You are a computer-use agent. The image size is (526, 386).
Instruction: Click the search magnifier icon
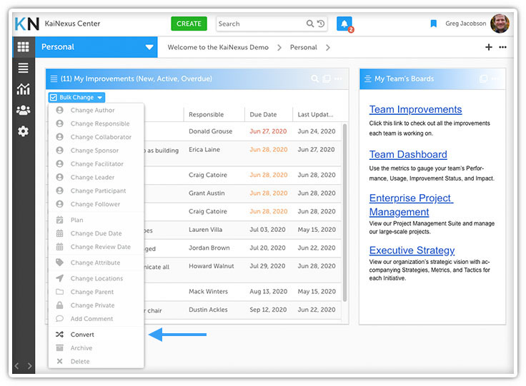point(310,24)
